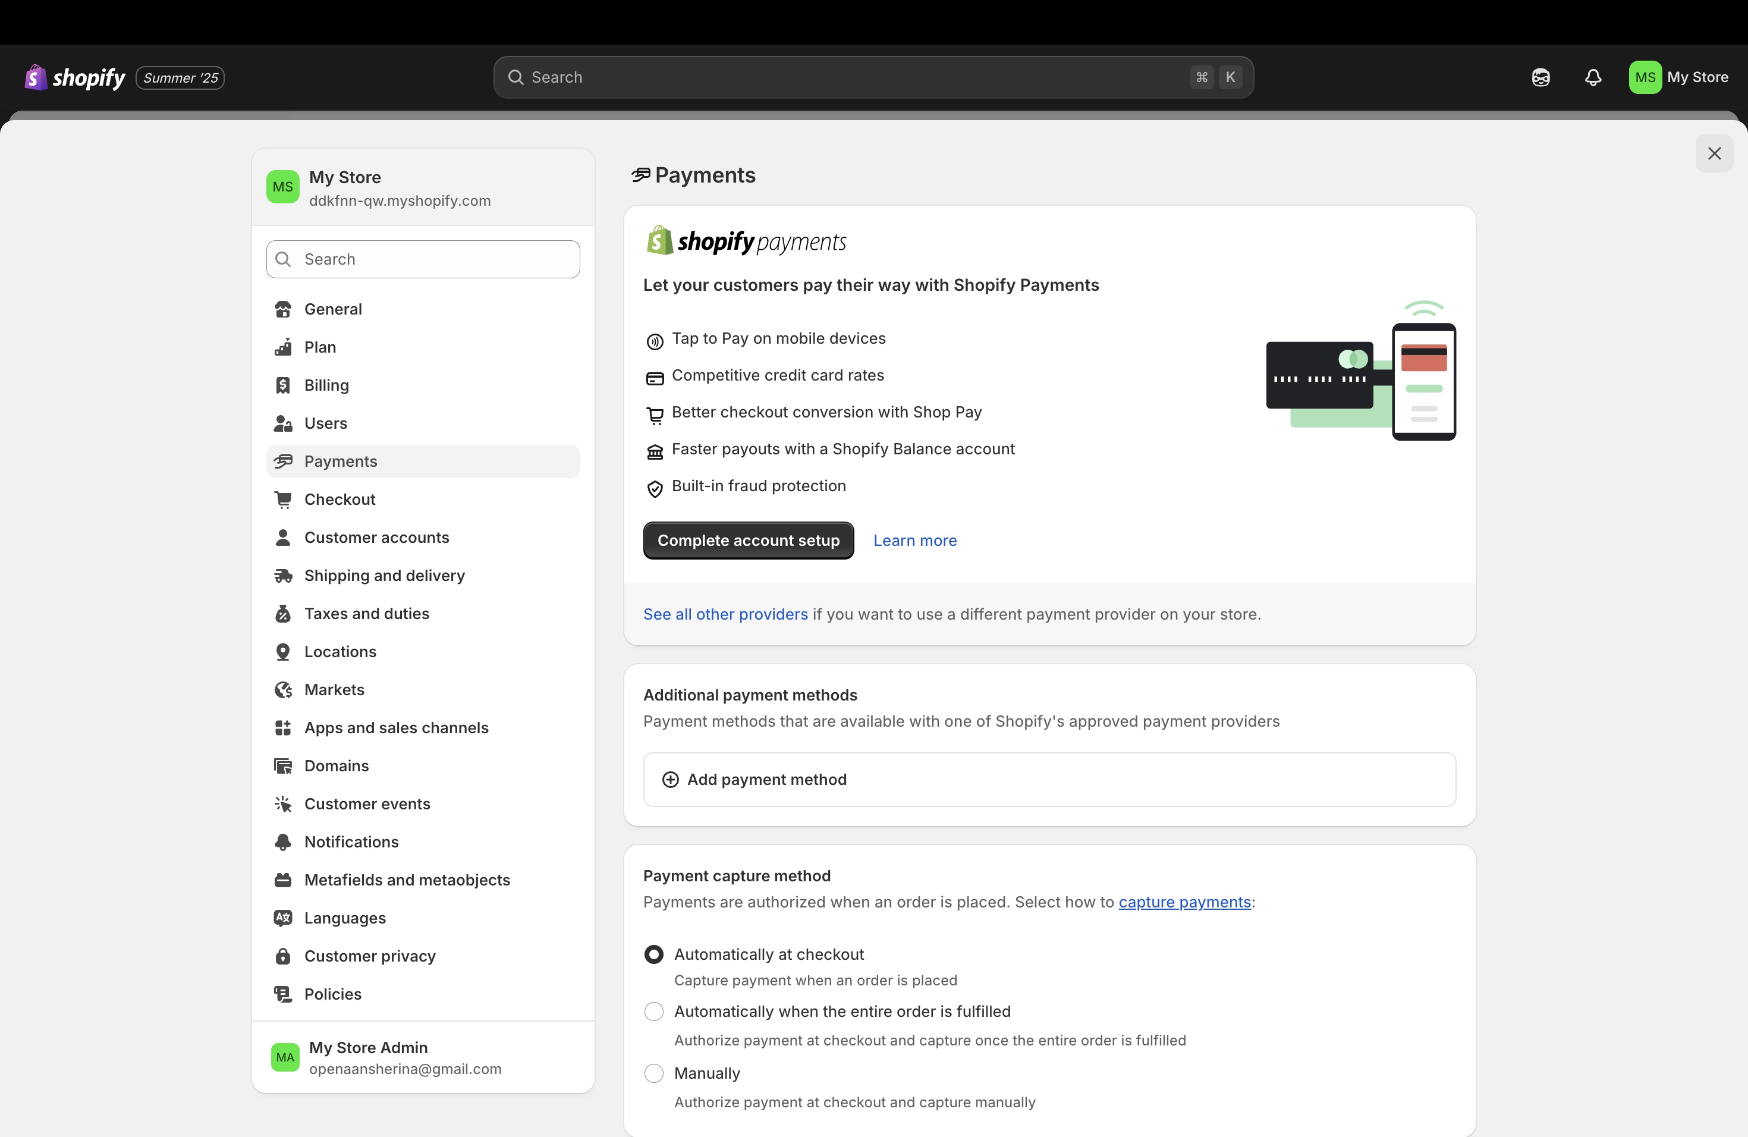The width and height of the screenshot is (1748, 1137).
Task: Go to Plan settings
Action: [423, 347]
